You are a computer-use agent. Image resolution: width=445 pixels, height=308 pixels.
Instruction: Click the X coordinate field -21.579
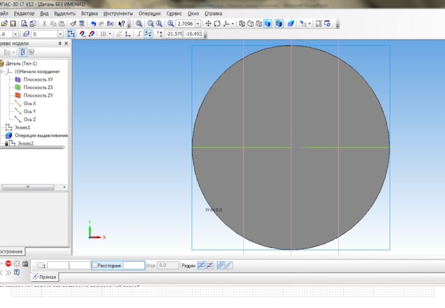point(174,34)
